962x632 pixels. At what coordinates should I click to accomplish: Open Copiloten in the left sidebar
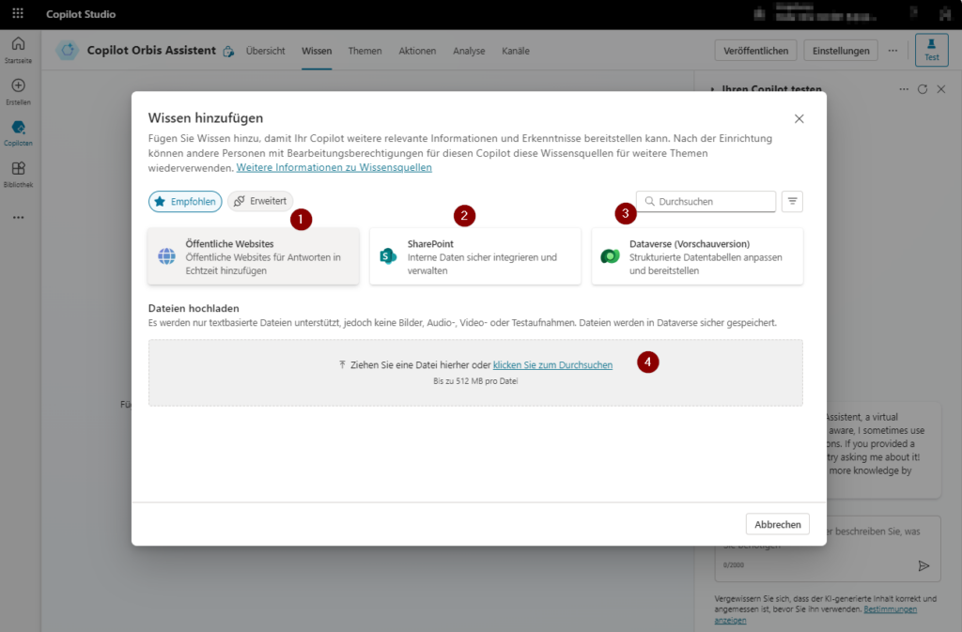(x=18, y=132)
